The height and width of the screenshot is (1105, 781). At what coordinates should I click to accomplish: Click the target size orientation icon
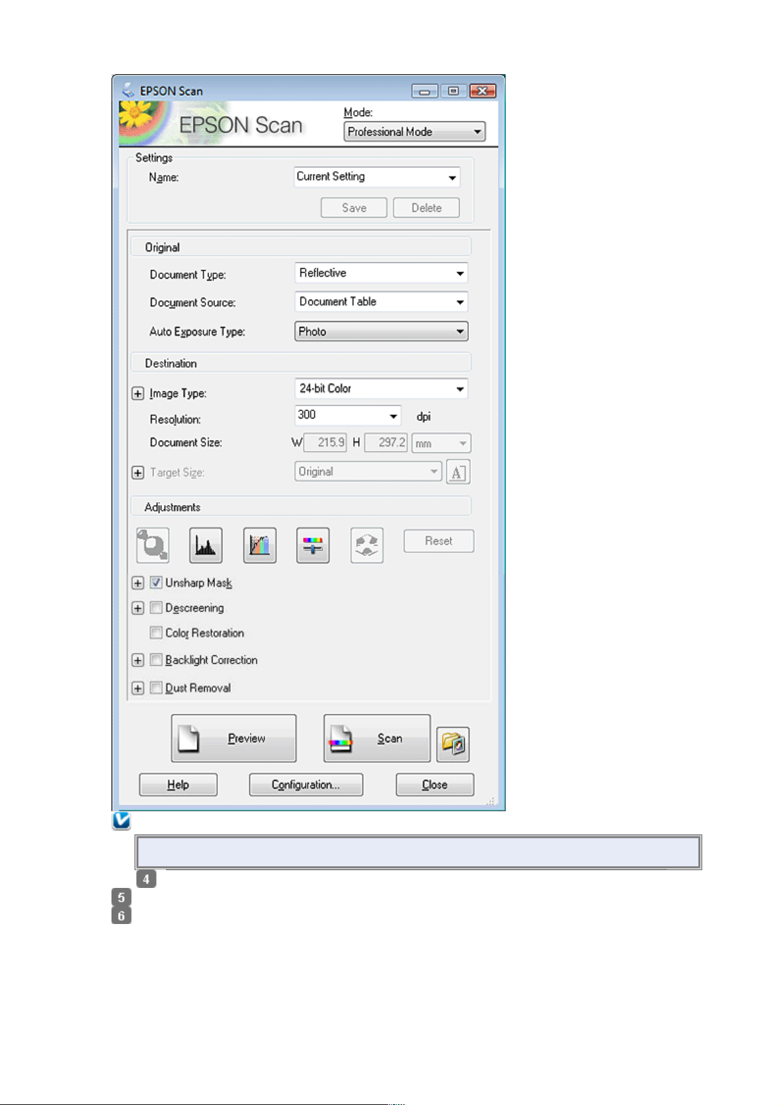pyautogui.click(x=458, y=472)
